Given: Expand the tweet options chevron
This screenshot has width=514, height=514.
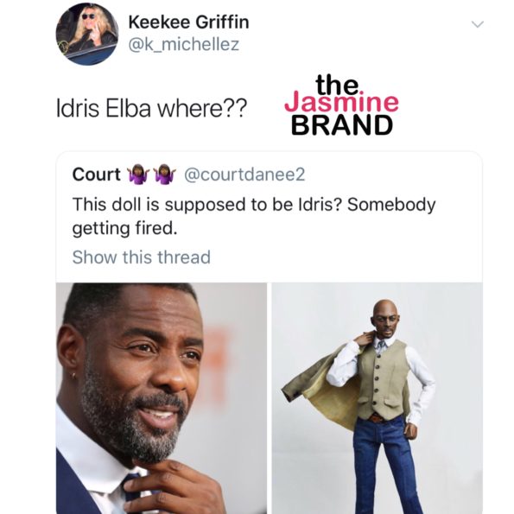Looking at the screenshot, I should pos(477,24).
